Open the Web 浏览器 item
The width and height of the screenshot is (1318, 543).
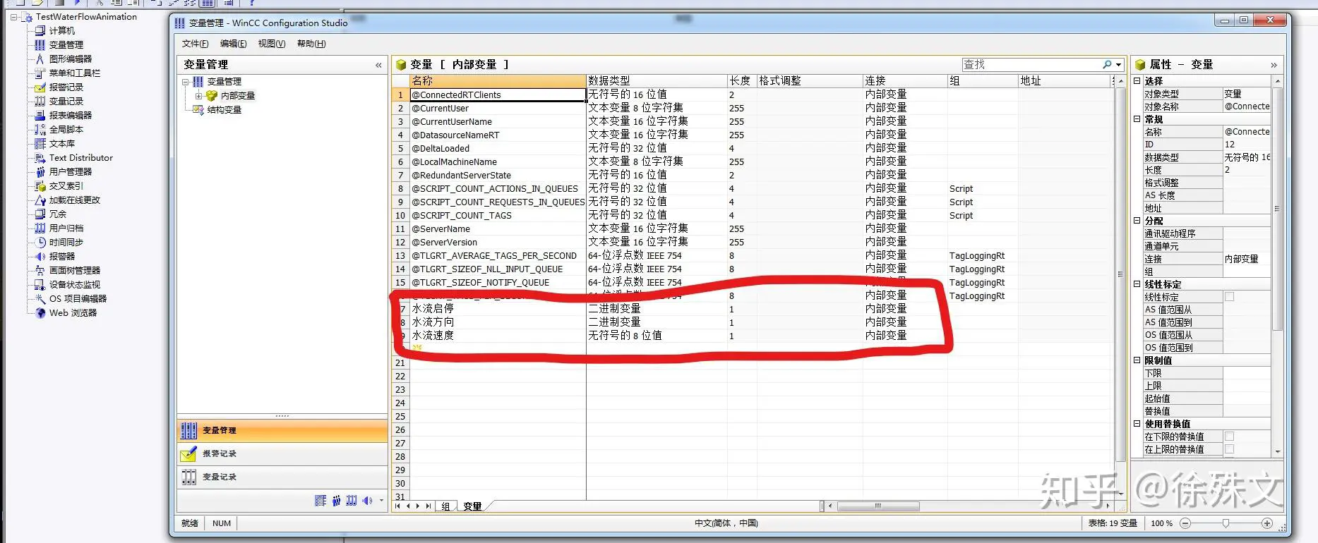pyautogui.click(x=72, y=313)
